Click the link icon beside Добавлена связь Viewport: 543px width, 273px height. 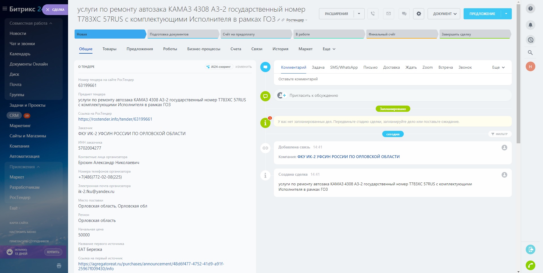[x=265, y=148]
